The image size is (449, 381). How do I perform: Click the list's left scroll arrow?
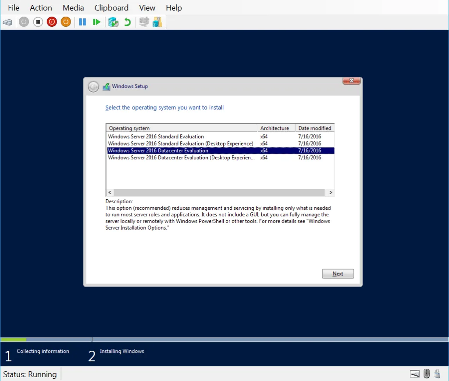(110, 192)
